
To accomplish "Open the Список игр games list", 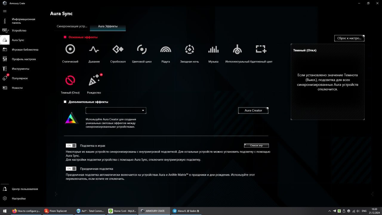I will point(256,145).
